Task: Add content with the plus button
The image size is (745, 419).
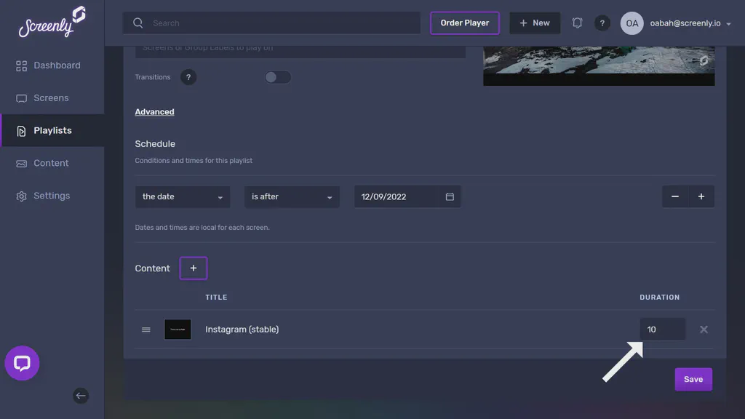Action: tap(193, 268)
